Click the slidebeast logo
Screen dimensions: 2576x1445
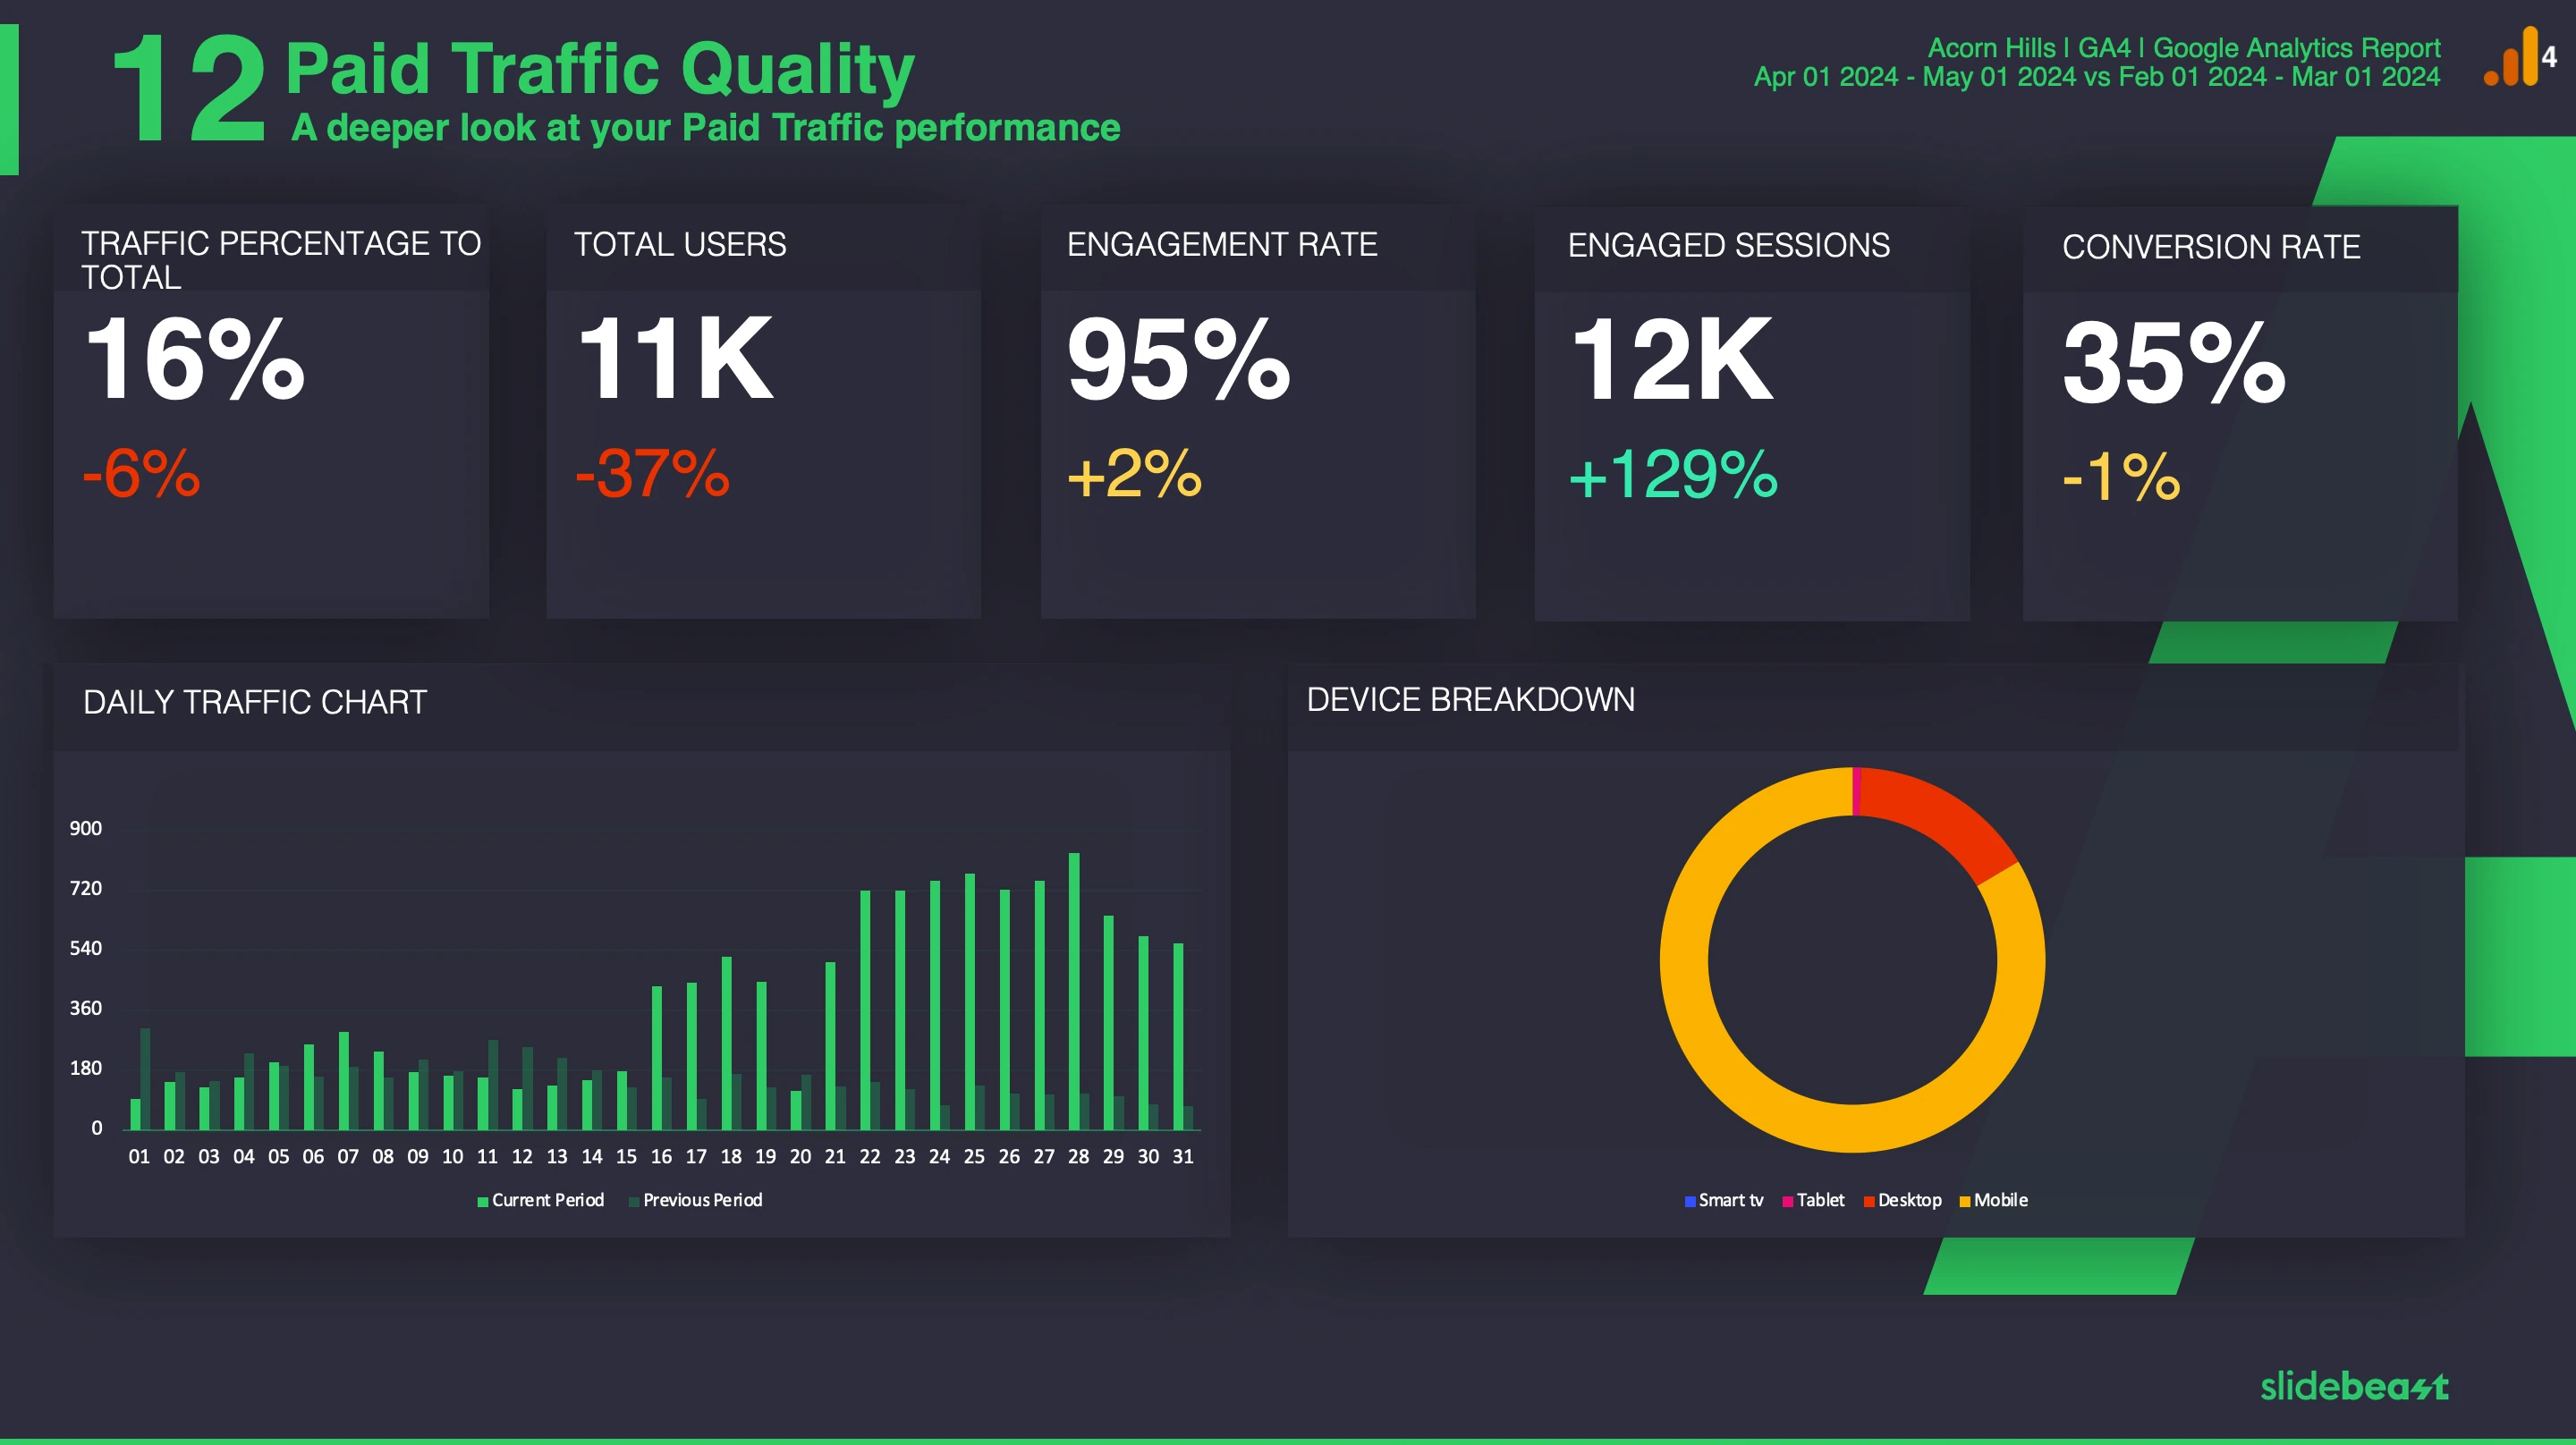pyautogui.click(x=2354, y=1386)
